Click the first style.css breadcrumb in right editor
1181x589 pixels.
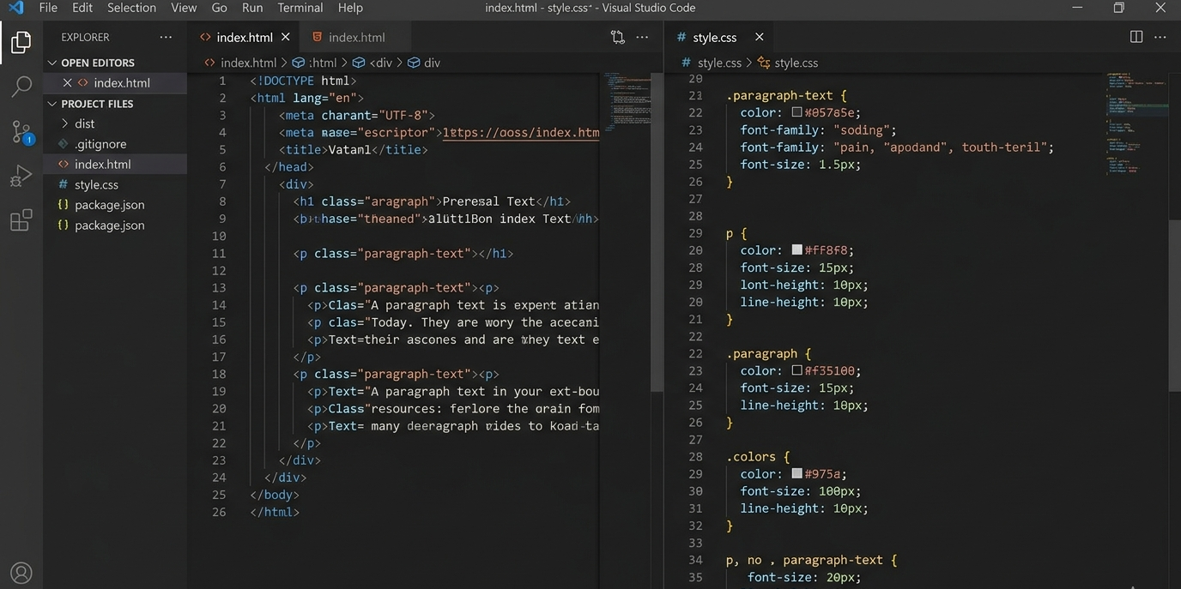[719, 63]
